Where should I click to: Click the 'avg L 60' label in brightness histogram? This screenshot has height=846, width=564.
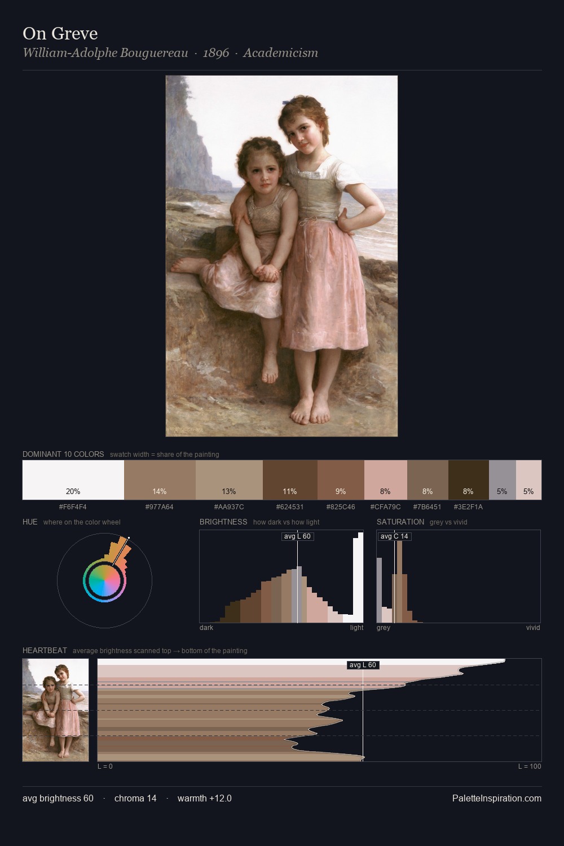[297, 536]
